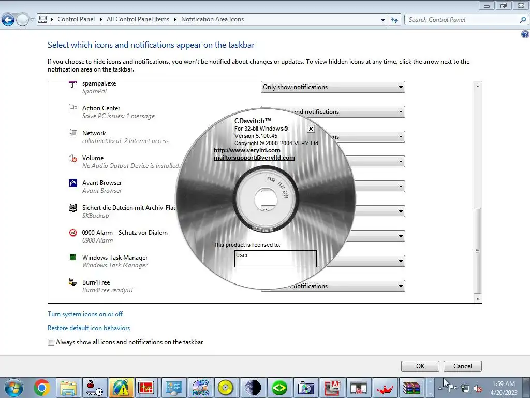Click the list scroll down arrow
The width and height of the screenshot is (530, 398).
tap(478, 298)
